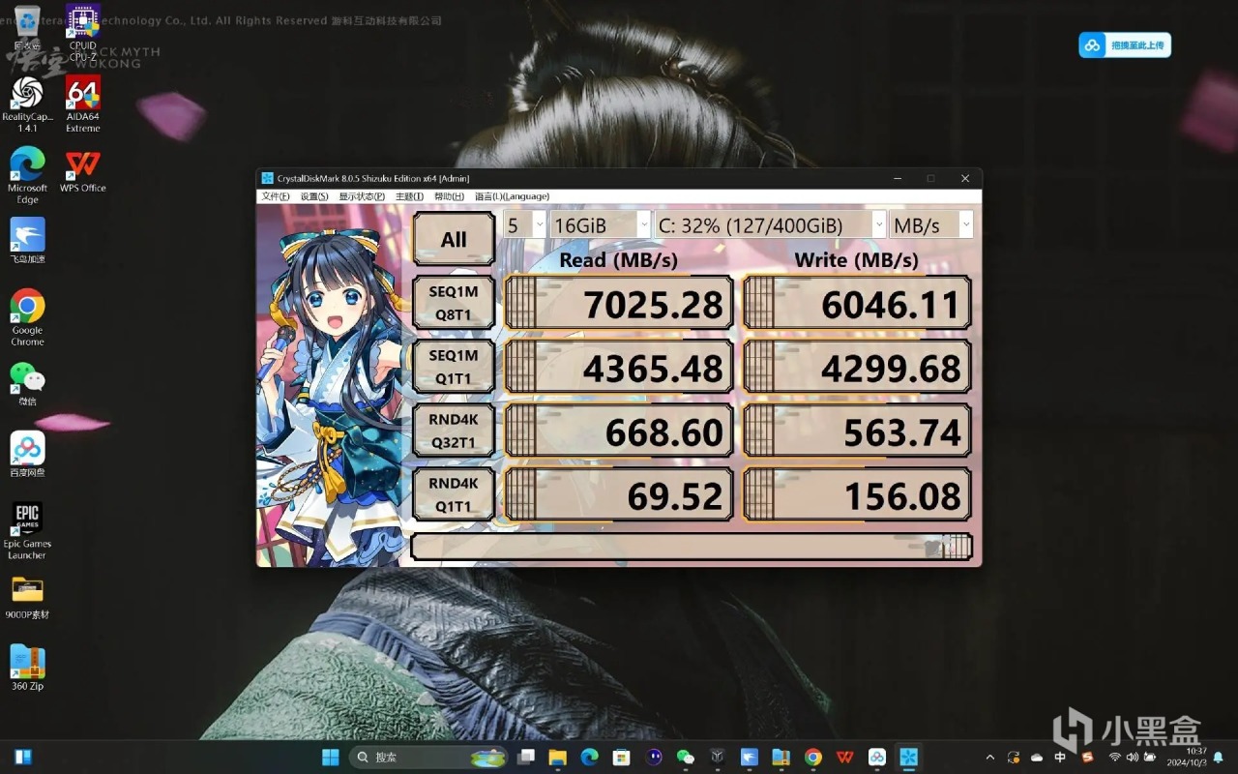Image resolution: width=1238 pixels, height=774 pixels.
Task: Show hidden system tray icons
Action: tap(989, 757)
